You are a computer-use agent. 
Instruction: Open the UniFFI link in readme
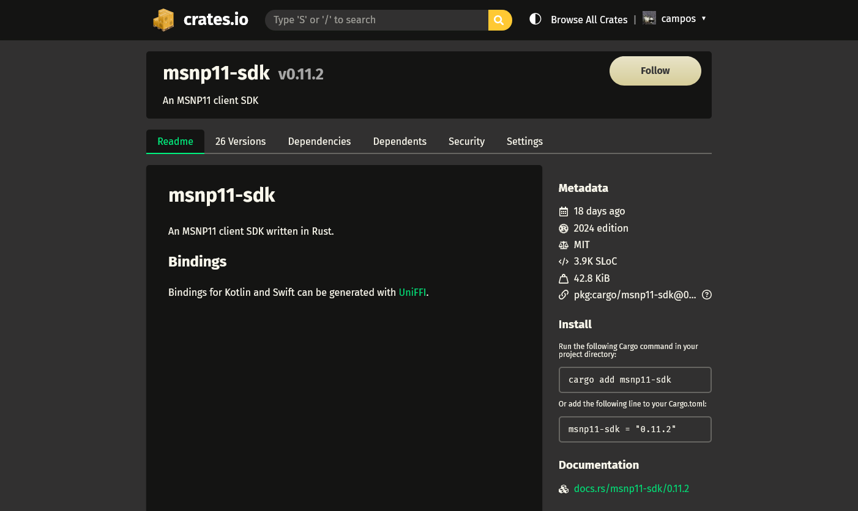coord(412,292)
